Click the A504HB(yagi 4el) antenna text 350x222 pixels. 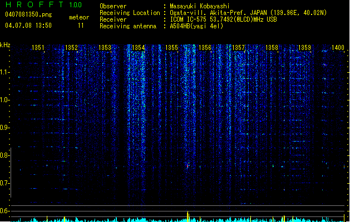[196, 26]
